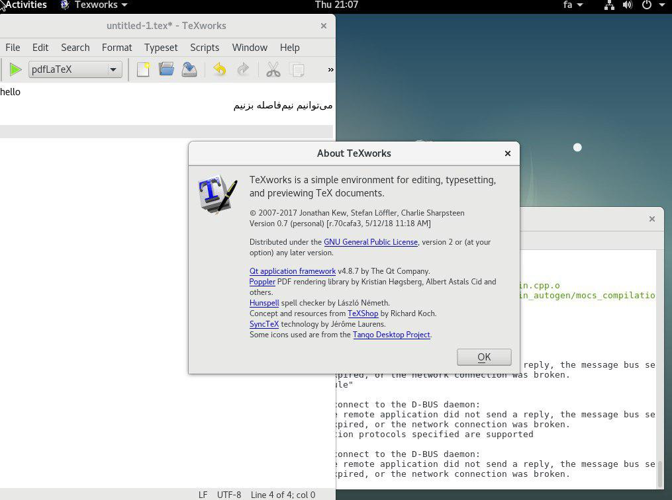This screenshot has height=500, width=672.
Task: Redo the last undone edit
Action: [243, 69]
